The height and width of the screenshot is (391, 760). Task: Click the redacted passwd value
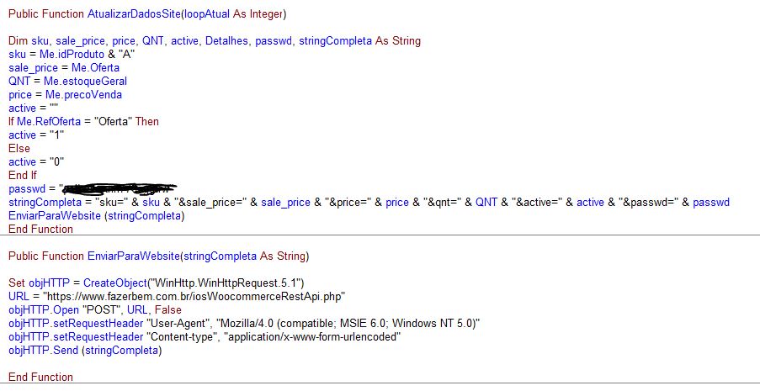120,188
